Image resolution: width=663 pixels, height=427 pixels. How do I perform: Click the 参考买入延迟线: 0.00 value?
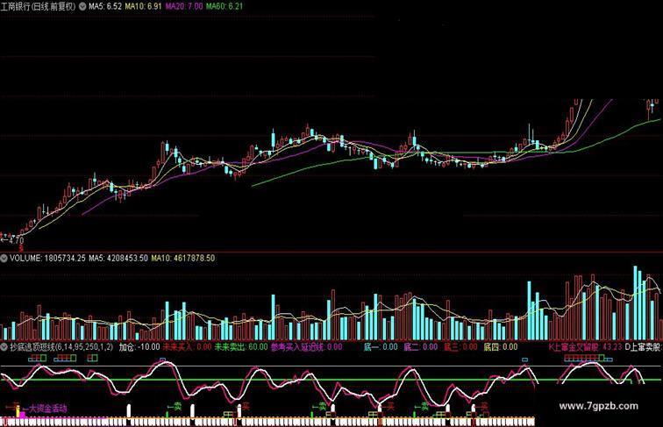coord(306,347)
